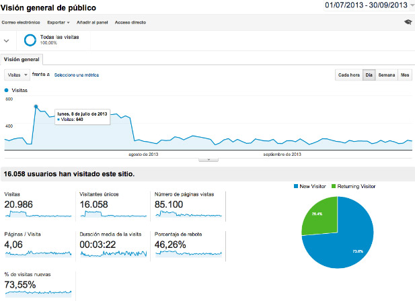
Task: Click the Visitas sparkline thumbnail
Action: pos(38,214)
